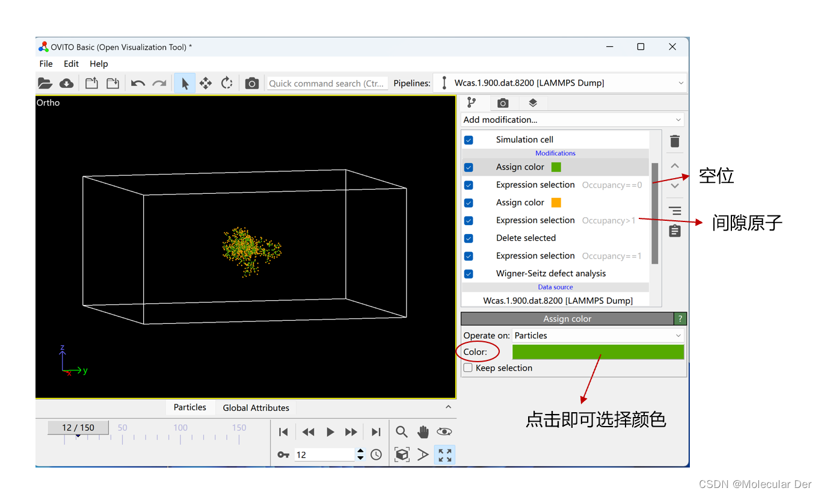The width and height of the screenshot is (821, 494).
Task: Uncheck the Simulation cell checkbox
Action: click(469, 140)
